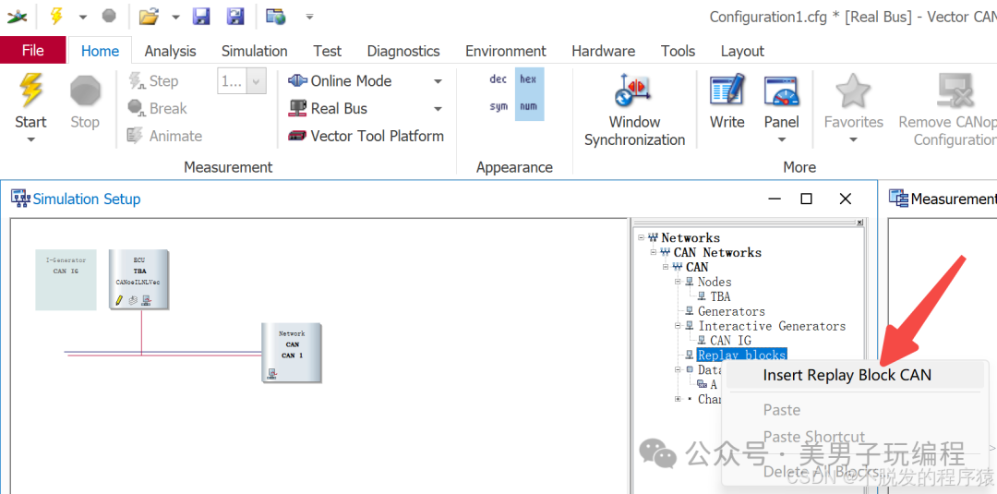Open dropdown next to the folder icon
Image resolution: width=997 pixels, height=494 pixels.
[x=176, y=18]
